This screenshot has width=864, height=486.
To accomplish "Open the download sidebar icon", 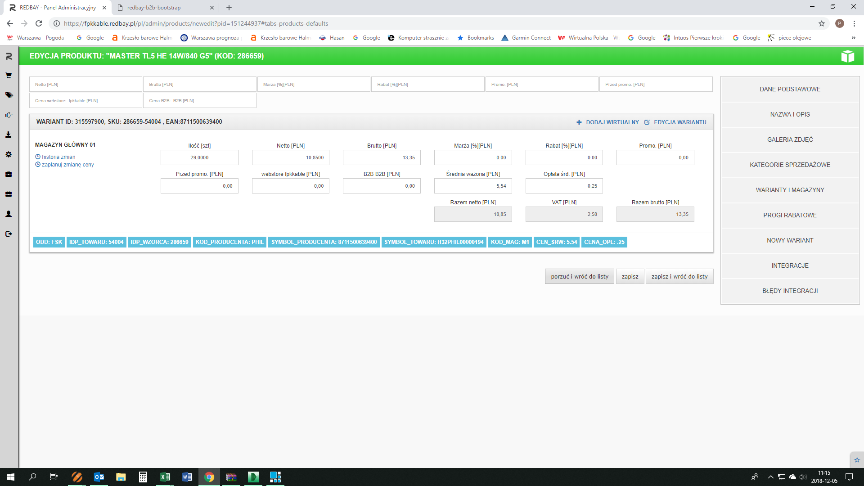I will pos(9,135).
